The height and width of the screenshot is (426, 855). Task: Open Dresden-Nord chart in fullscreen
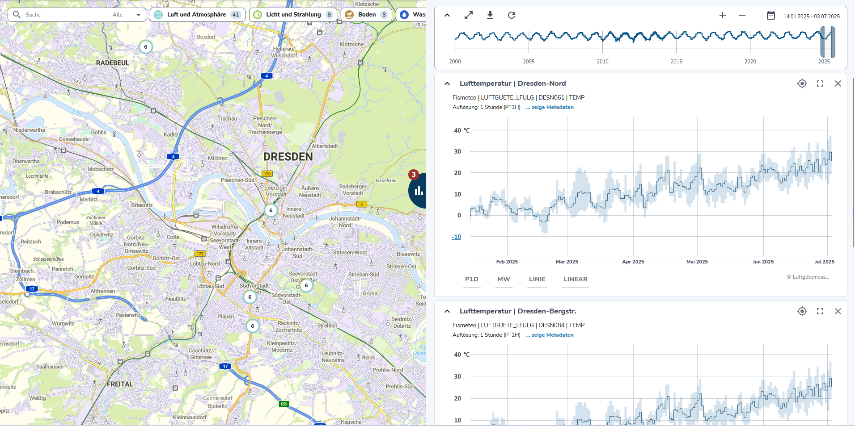[820, 84]
